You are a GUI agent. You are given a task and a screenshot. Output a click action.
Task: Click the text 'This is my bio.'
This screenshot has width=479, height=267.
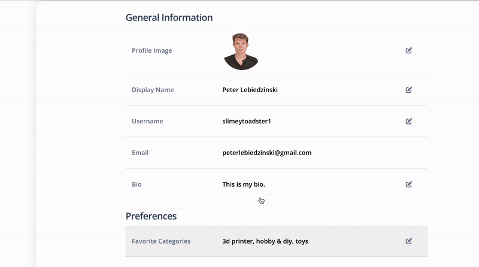point(244,184)
